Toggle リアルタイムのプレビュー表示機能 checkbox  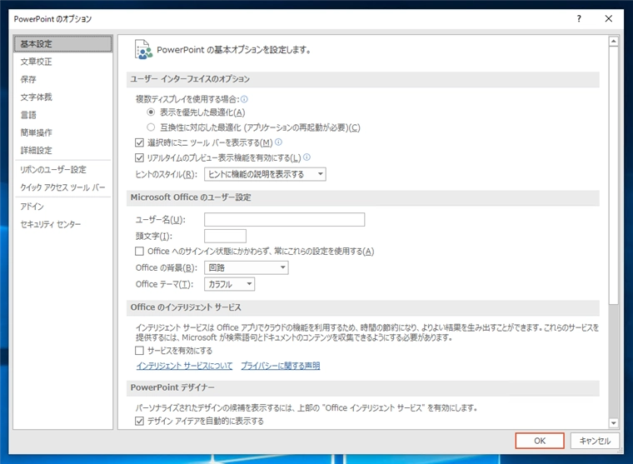pyautogui.click(x=139, y=157)
